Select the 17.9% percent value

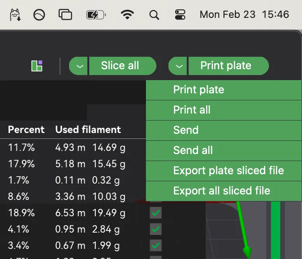[x=21, y=164]
